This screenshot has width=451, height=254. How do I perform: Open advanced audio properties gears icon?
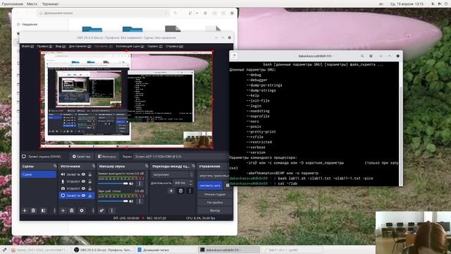pyautogui.click(x=101, y=210)
